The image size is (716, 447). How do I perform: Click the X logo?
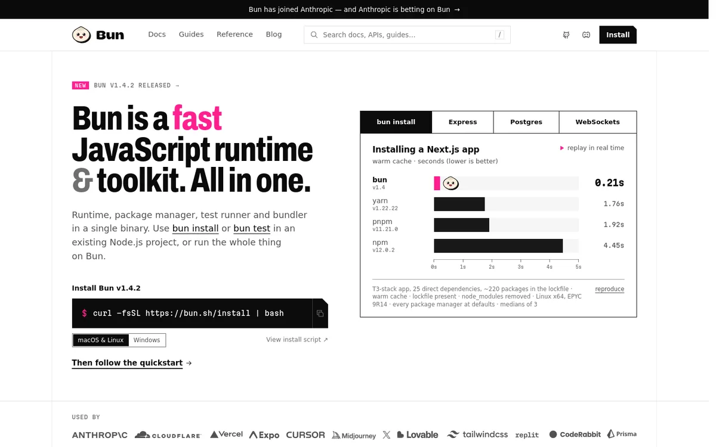click(x=387, y=435)
